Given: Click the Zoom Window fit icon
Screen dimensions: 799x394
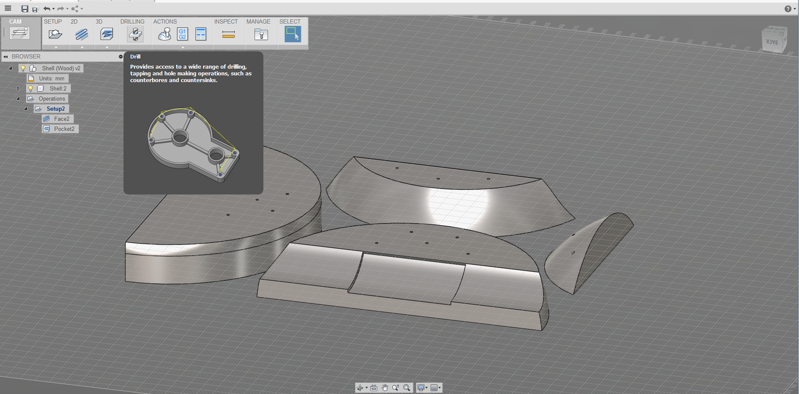Looking at the screenshot, I should pos(407,388).
